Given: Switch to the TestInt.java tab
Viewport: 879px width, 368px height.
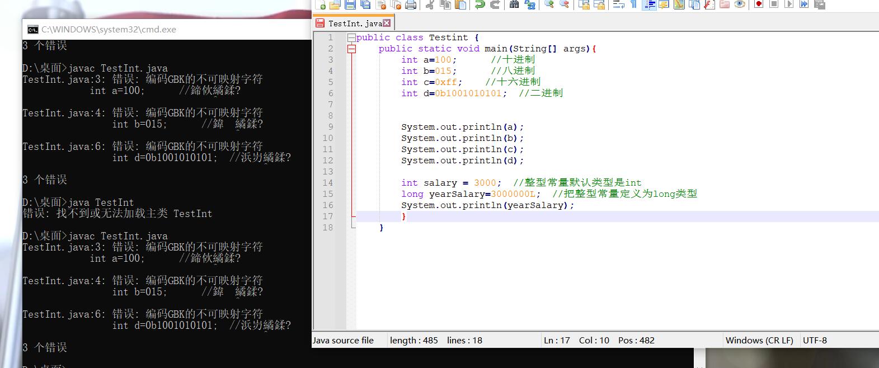Looking at the screenshot, I should click(x=355, y=23).
